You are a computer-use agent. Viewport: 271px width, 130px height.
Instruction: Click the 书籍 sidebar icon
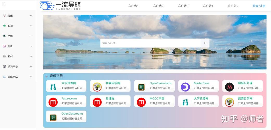[x=4, y=36]
